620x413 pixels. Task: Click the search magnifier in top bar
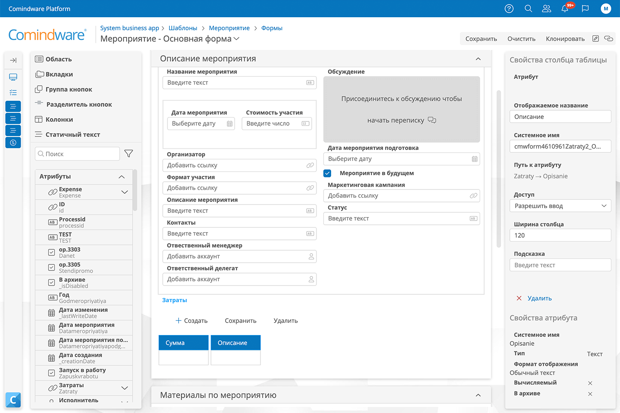click(x=528, y=9)
